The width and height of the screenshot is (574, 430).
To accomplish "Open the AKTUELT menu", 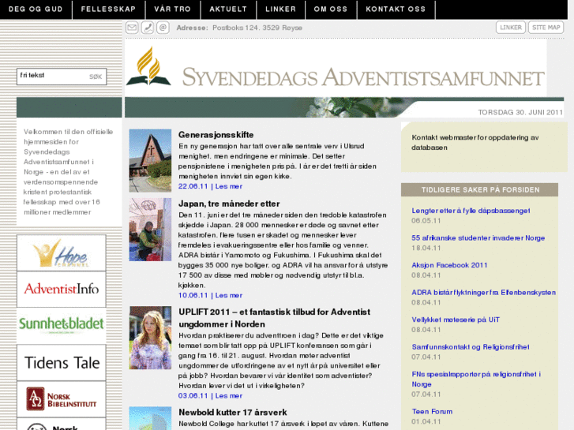I will 228,9.
